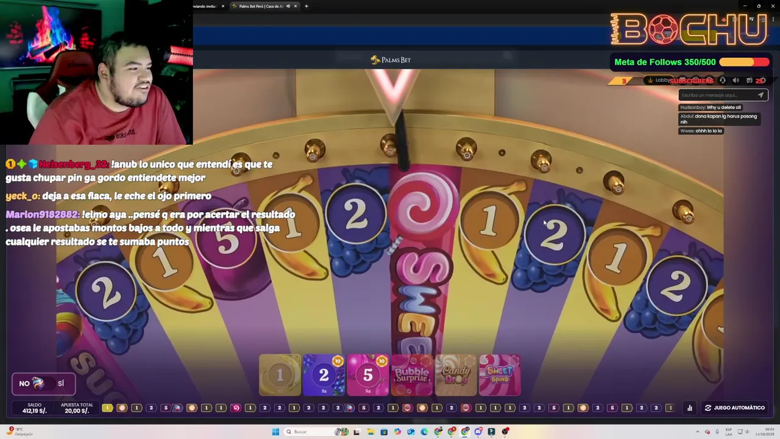Click Abdul's chat message
Screen dimensions: 780x439
point(718,119)
